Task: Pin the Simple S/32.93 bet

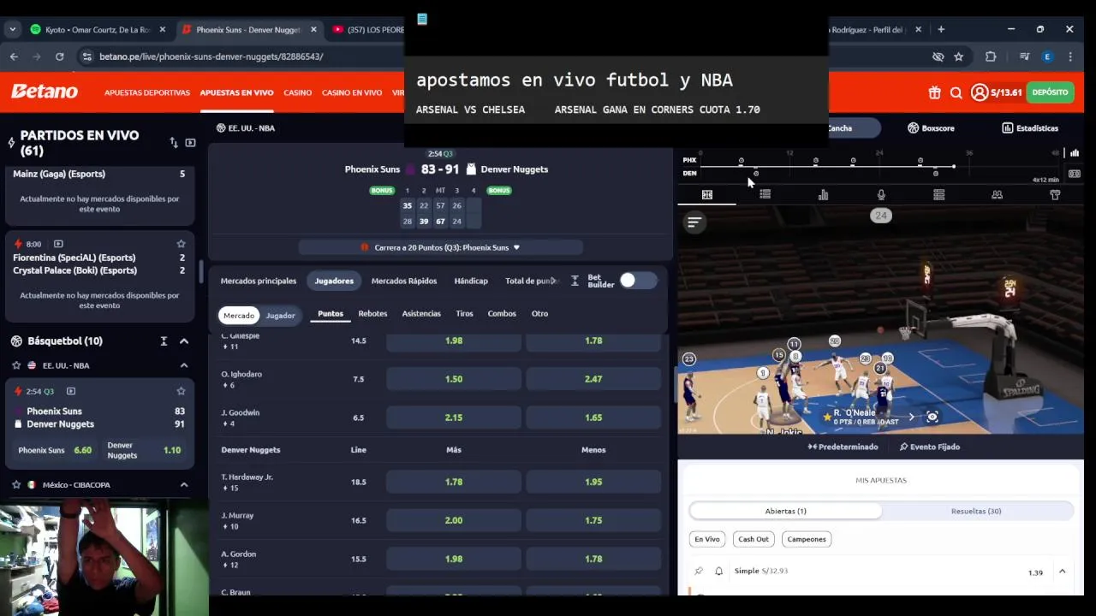Action: (x=699, y=571)
